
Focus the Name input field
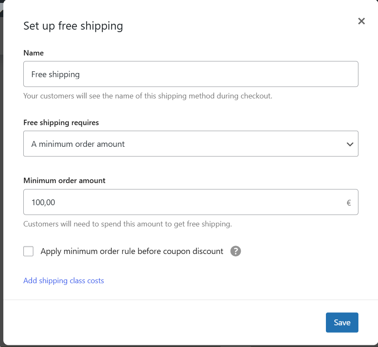coord(190,74)
